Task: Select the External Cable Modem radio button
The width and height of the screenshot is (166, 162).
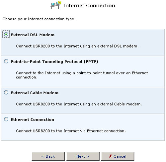Action: pyautogui.click(x=6, y=92)
